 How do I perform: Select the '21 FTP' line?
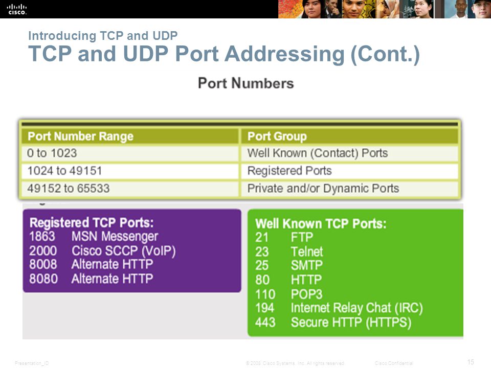pyautogui.click(x=284, y=237)
